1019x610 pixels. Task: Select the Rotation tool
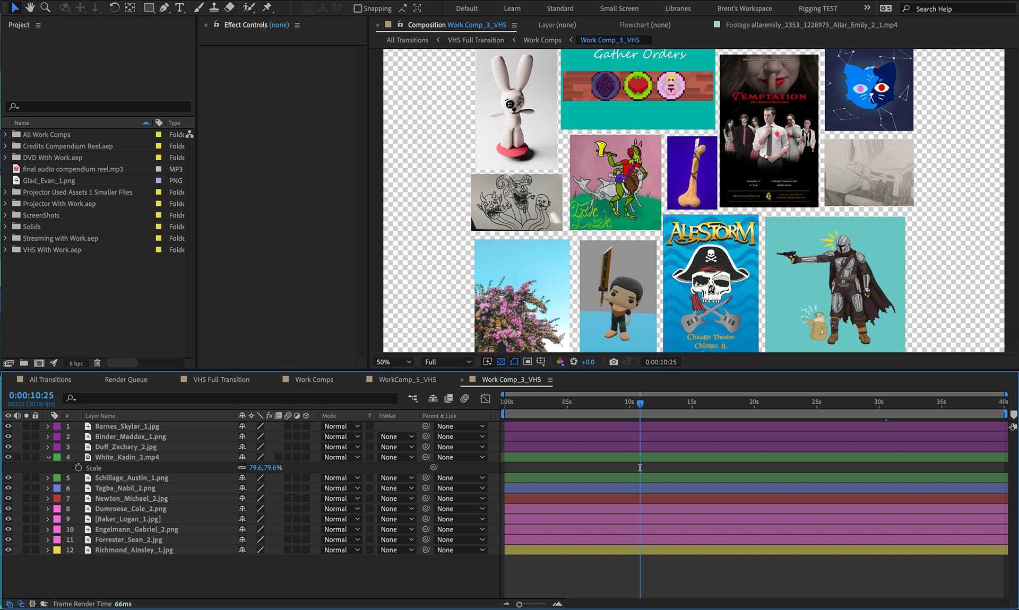coord(114,7)
